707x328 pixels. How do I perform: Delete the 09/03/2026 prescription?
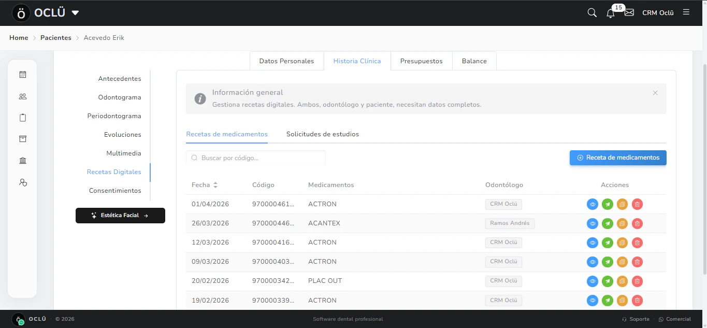tap(638, 262)
